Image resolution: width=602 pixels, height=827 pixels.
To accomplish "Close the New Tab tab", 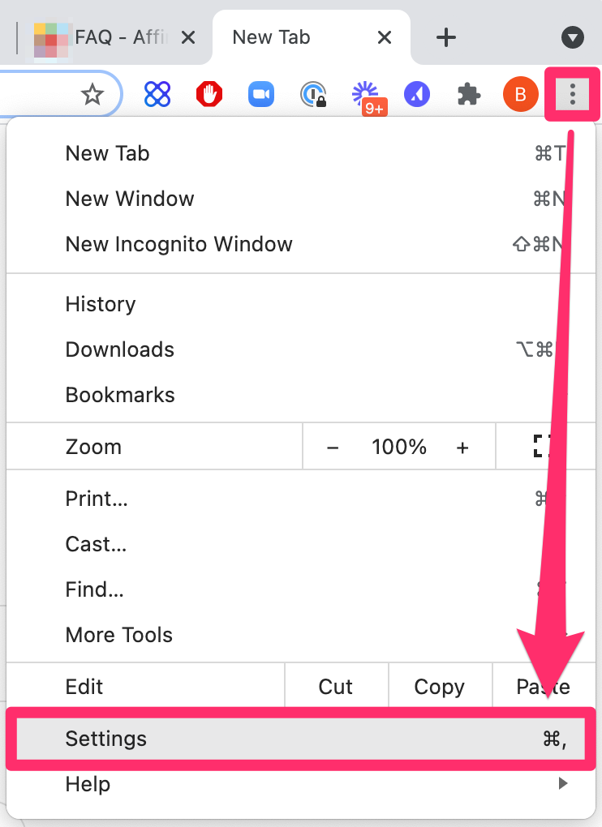I will point(385,37).
